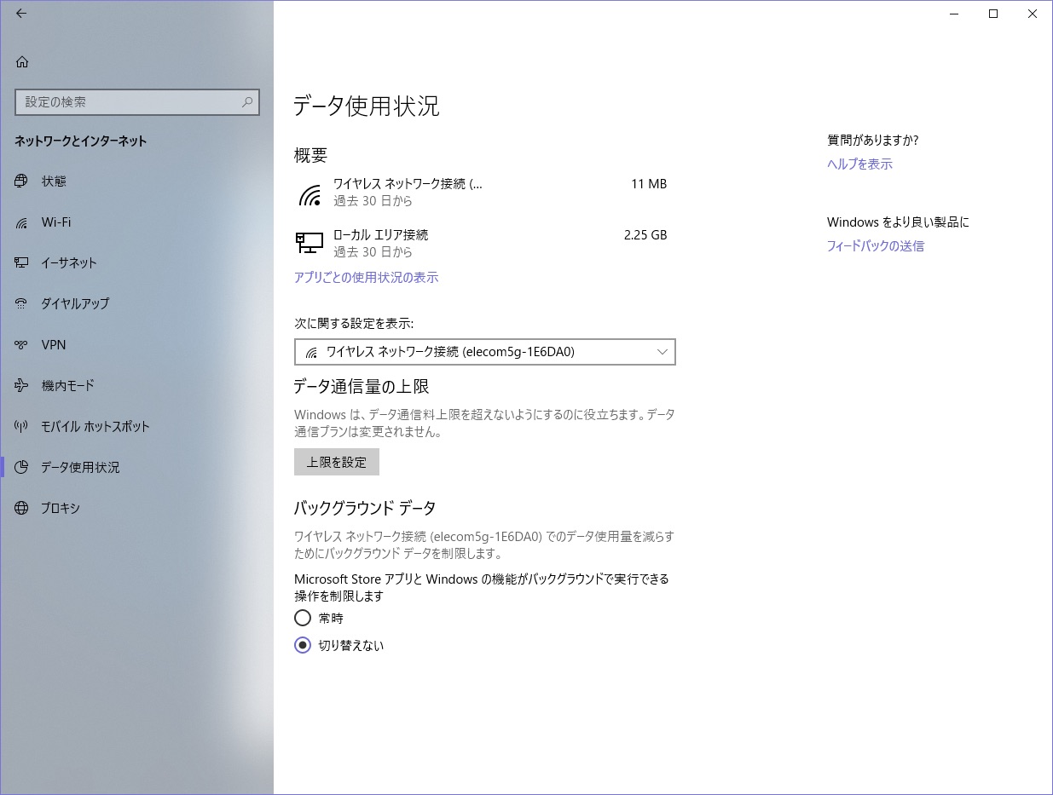
Task: Click the 機内モード airplane icon
Action: coord(22,386)
